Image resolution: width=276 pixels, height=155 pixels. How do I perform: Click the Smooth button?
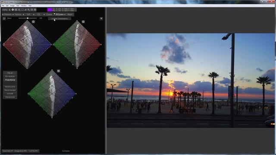pos(10,94)
